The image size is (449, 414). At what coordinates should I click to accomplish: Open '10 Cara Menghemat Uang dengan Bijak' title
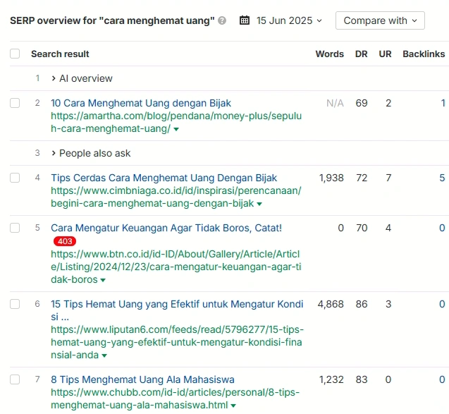(x=141, y=103)
